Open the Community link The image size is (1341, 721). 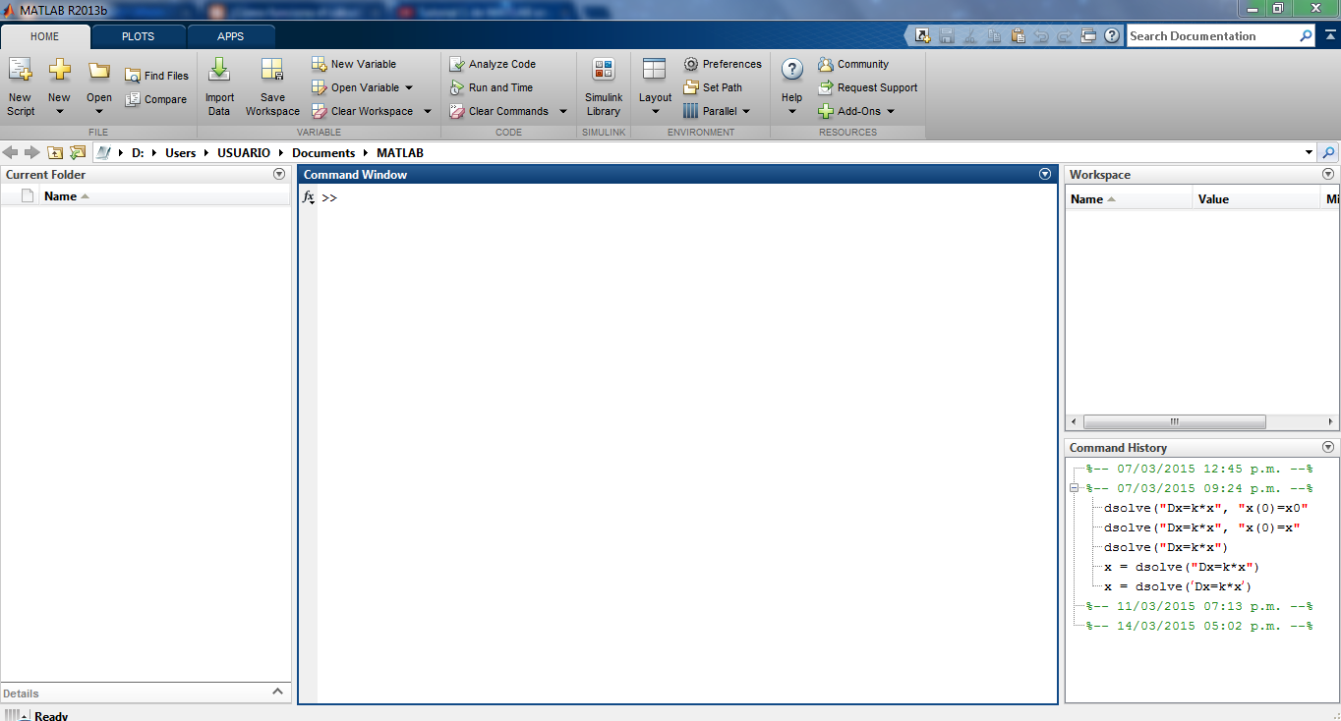(853, 64)
